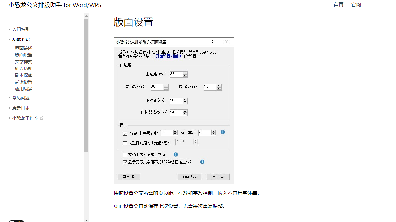This screenshot has width=396, height=222.
Task: Click the sidebar scrollbar thumb
Action: [86, 83]
